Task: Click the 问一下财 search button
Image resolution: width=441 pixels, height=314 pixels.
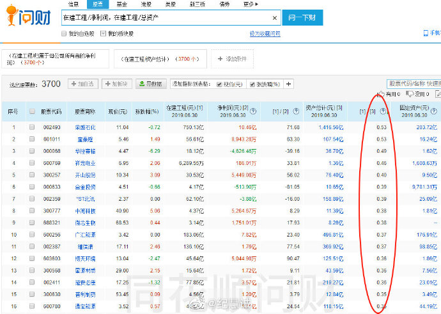Action: (302, 18)
